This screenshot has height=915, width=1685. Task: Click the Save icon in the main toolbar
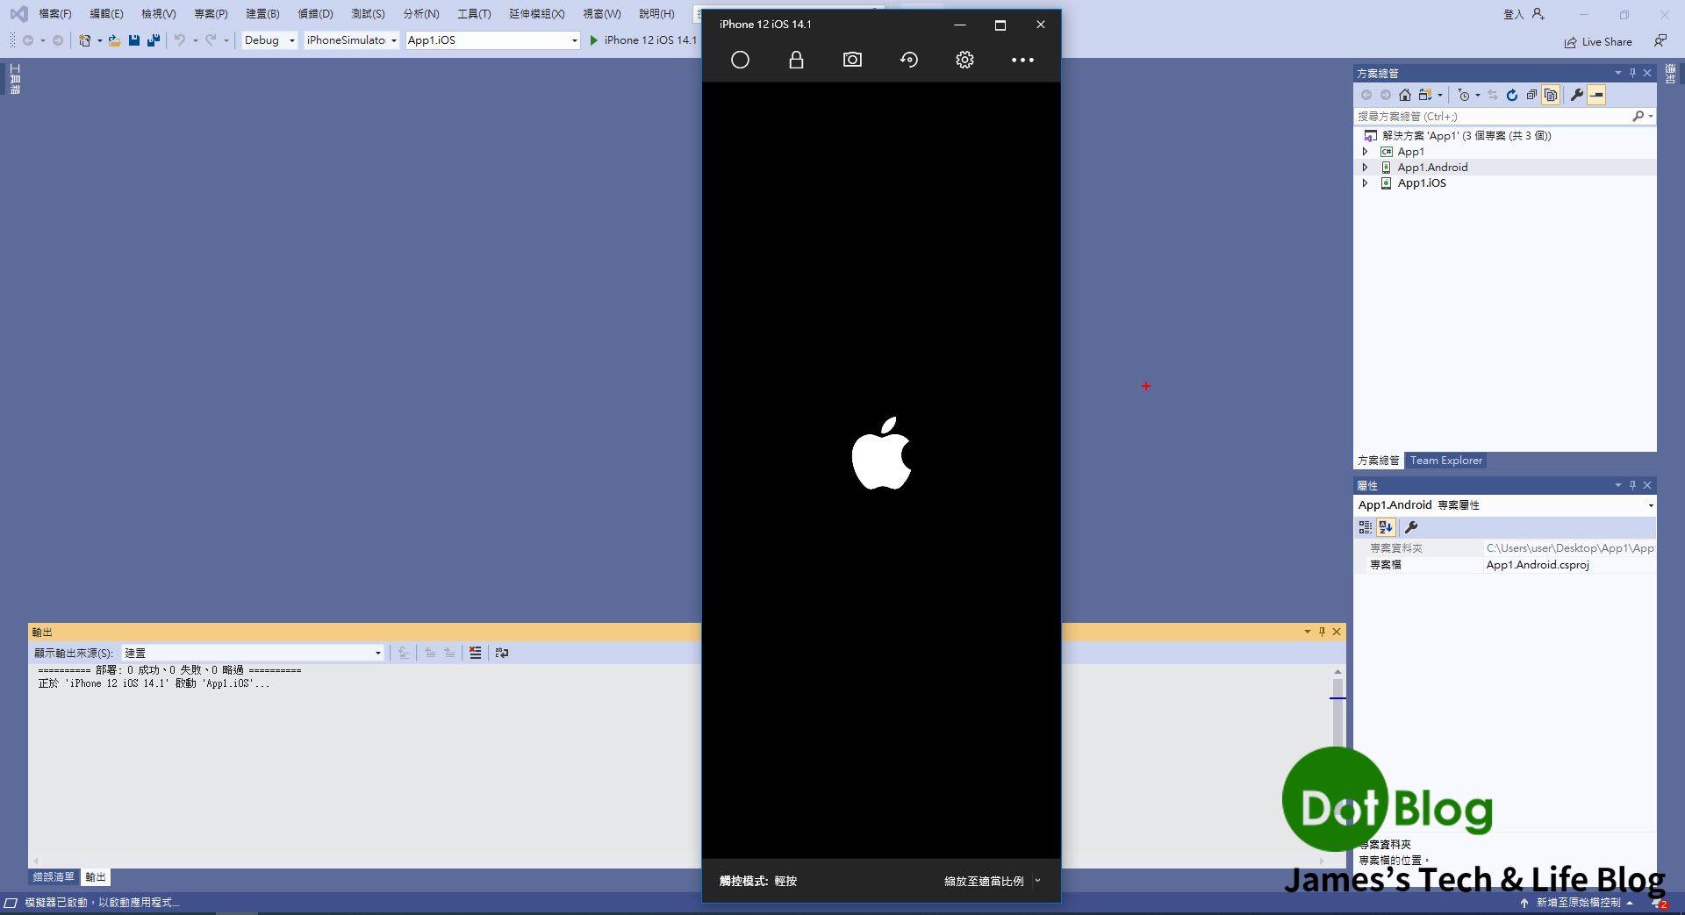[x=133, y=40]
